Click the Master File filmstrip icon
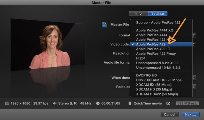The height and width of the screenshot is (120, 204). click(104, 25)
